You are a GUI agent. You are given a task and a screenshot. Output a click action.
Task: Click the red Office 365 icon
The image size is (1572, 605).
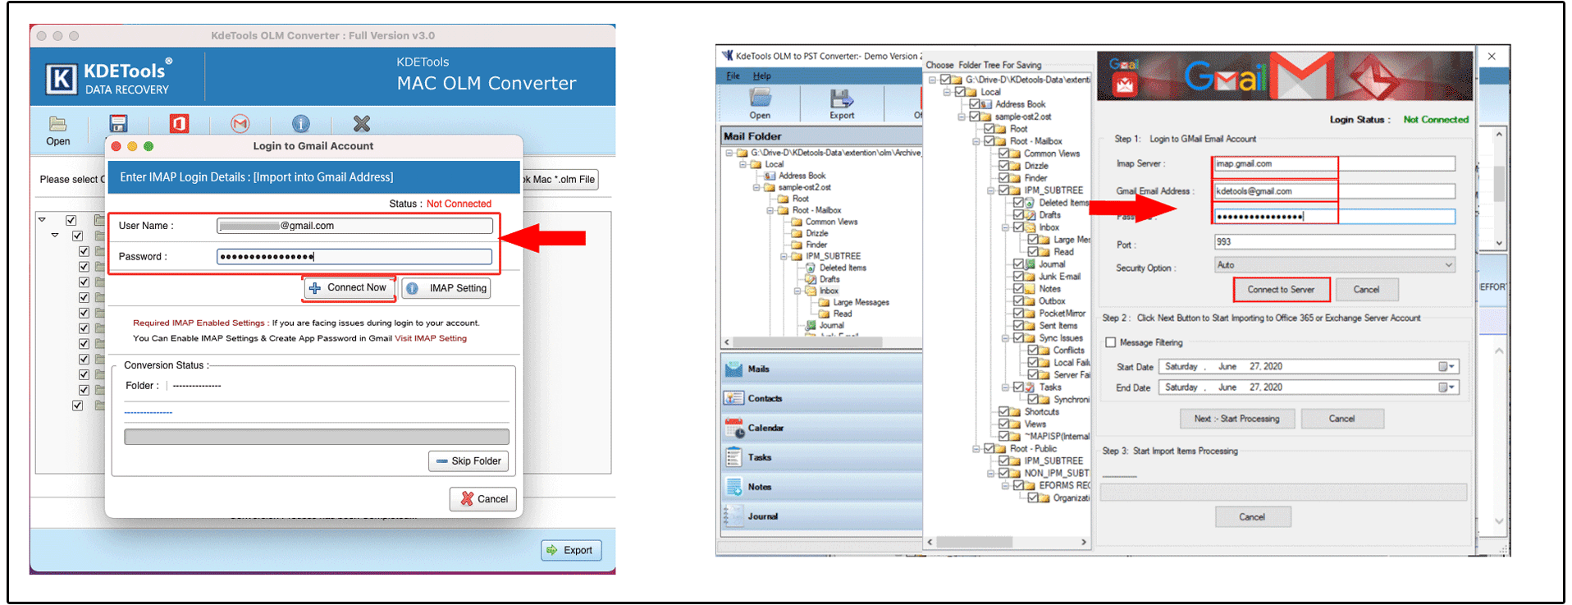(x=179, y=124)
